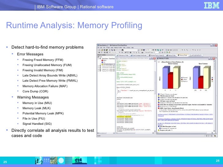
Task: Click the yellow highlighted code line
Action: pos(124,117)
